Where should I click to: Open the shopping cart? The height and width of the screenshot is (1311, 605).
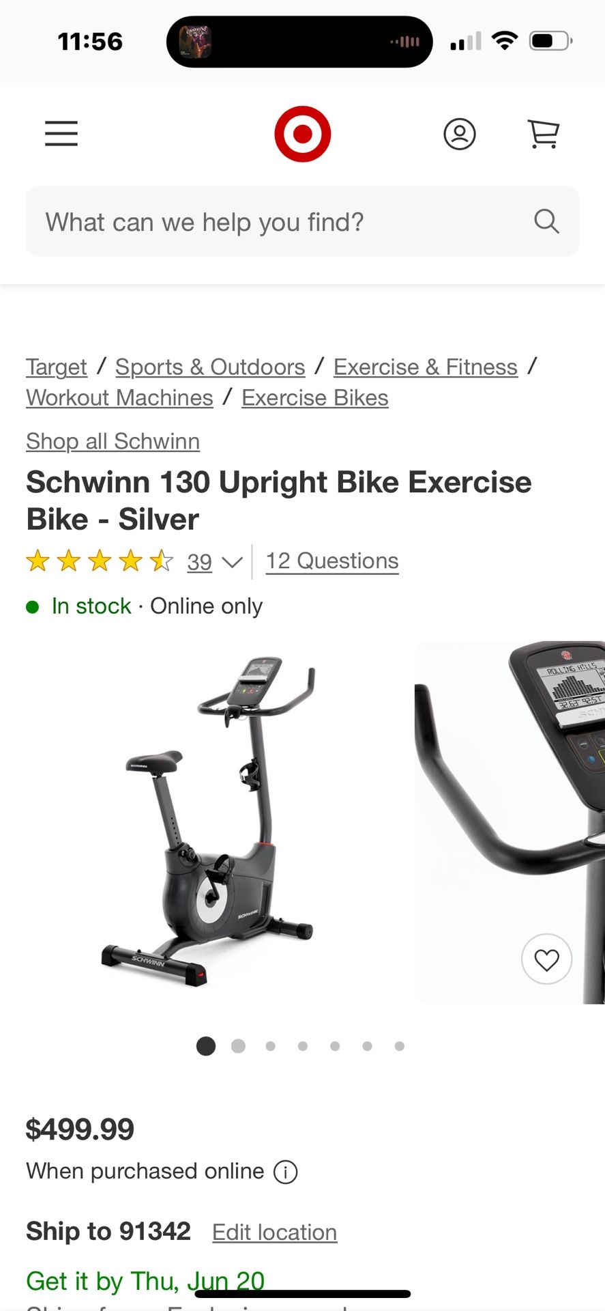coord(544,134)
